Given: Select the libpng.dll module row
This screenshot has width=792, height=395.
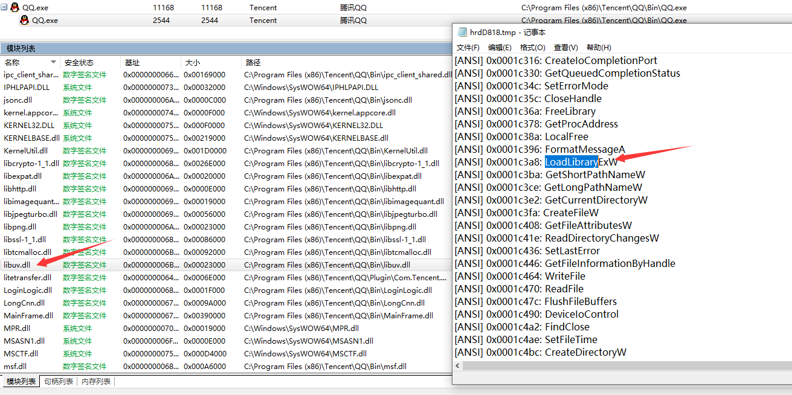Looking at the screenshot, I should click(x=226, y=227).
